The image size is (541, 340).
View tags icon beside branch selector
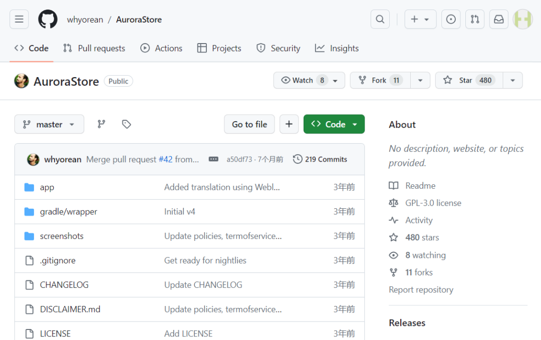tap(126, 124)
